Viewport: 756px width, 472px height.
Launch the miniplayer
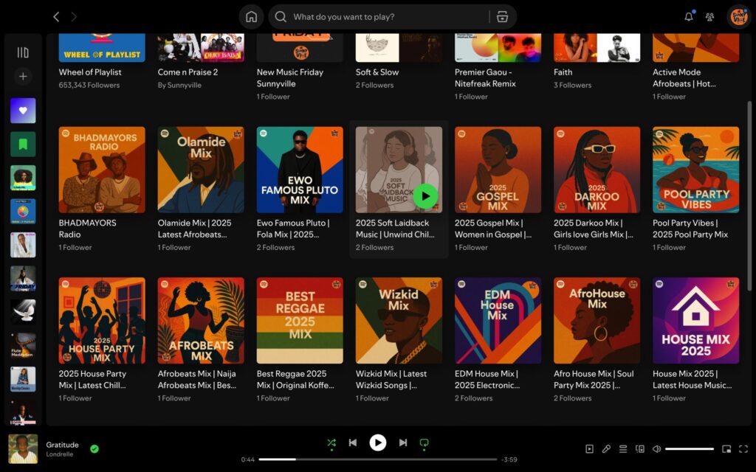(726, 448)
